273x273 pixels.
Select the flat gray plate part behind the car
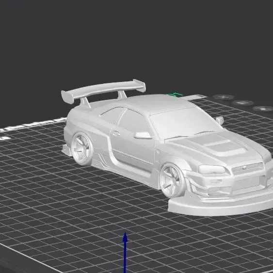click(193, 97)
